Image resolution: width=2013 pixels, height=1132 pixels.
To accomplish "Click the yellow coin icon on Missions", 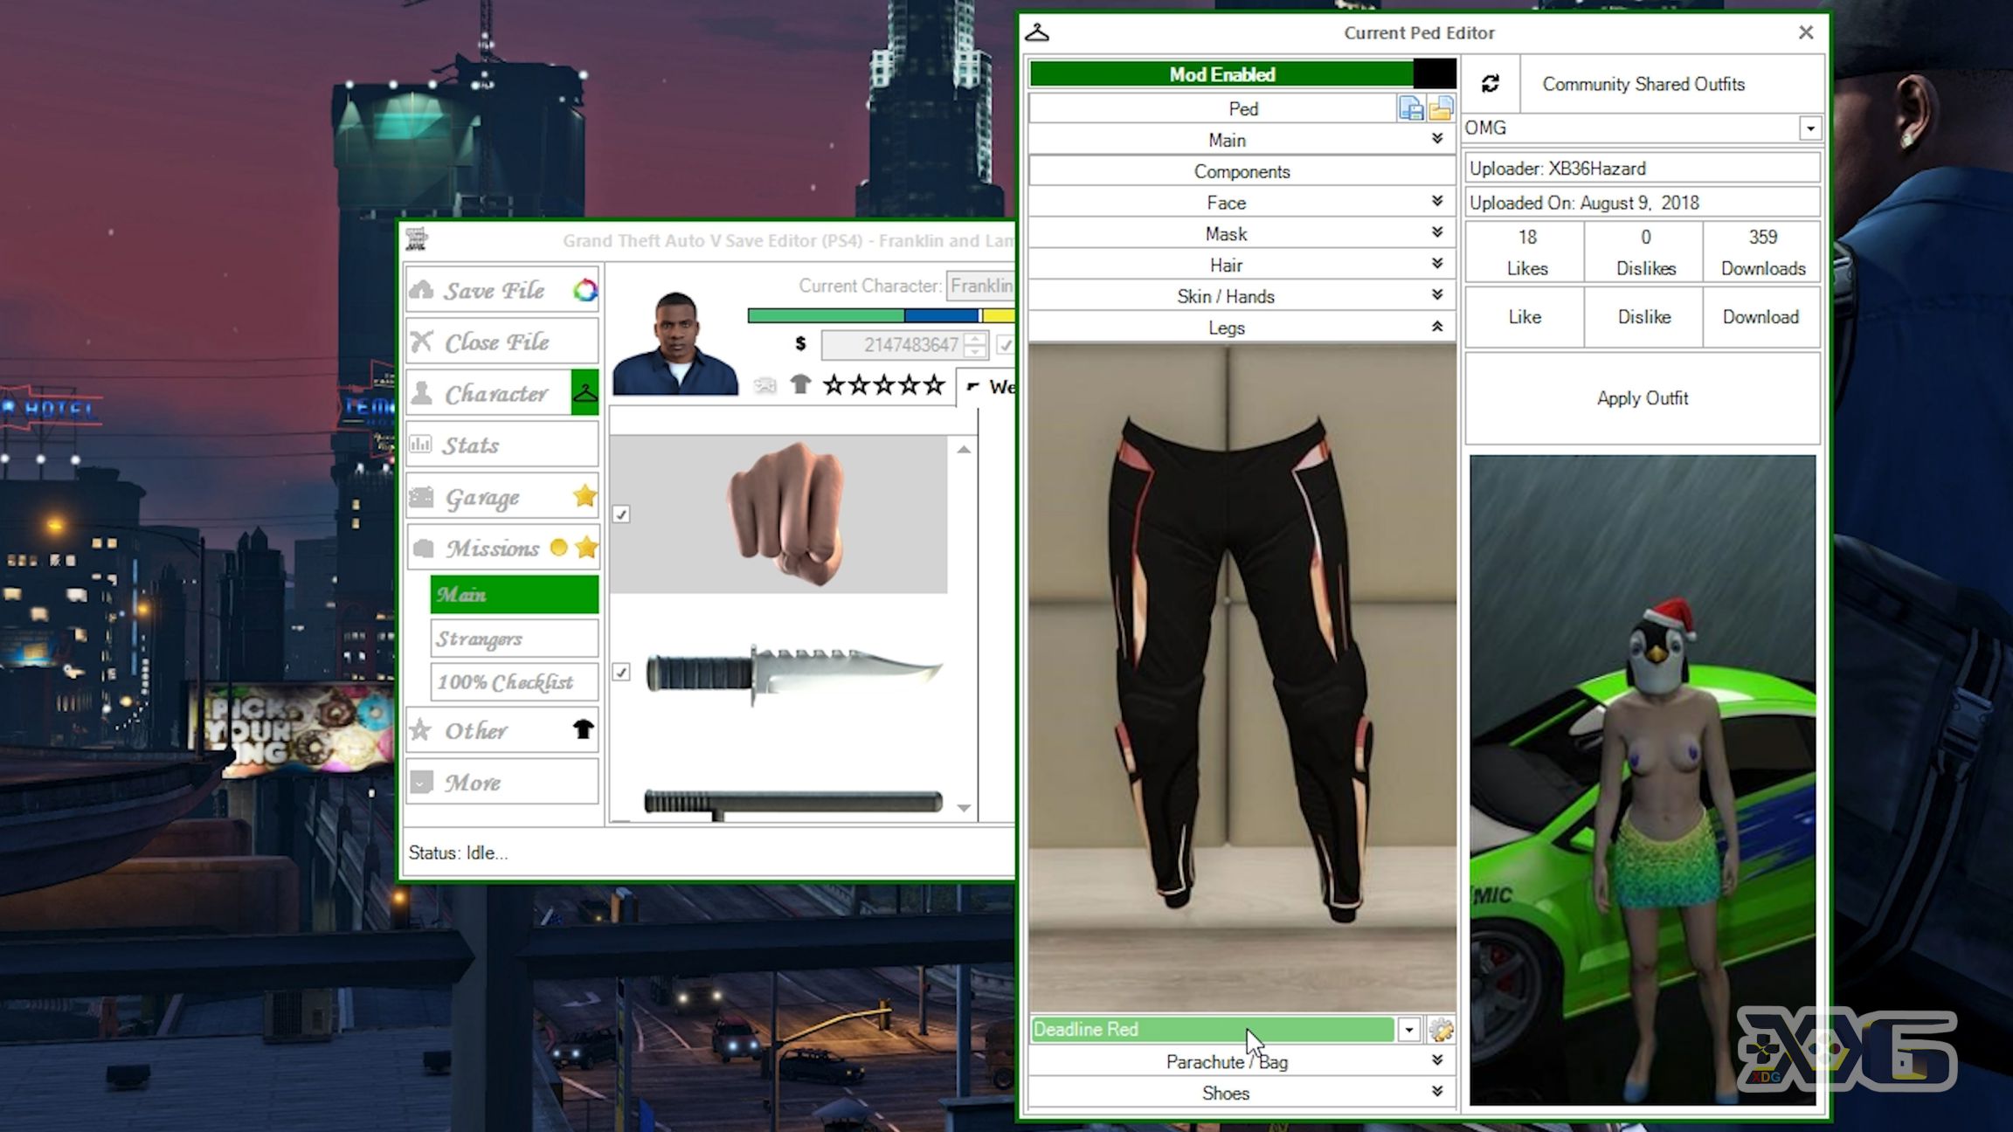I will pyautogui.click(x=559, y=548).
